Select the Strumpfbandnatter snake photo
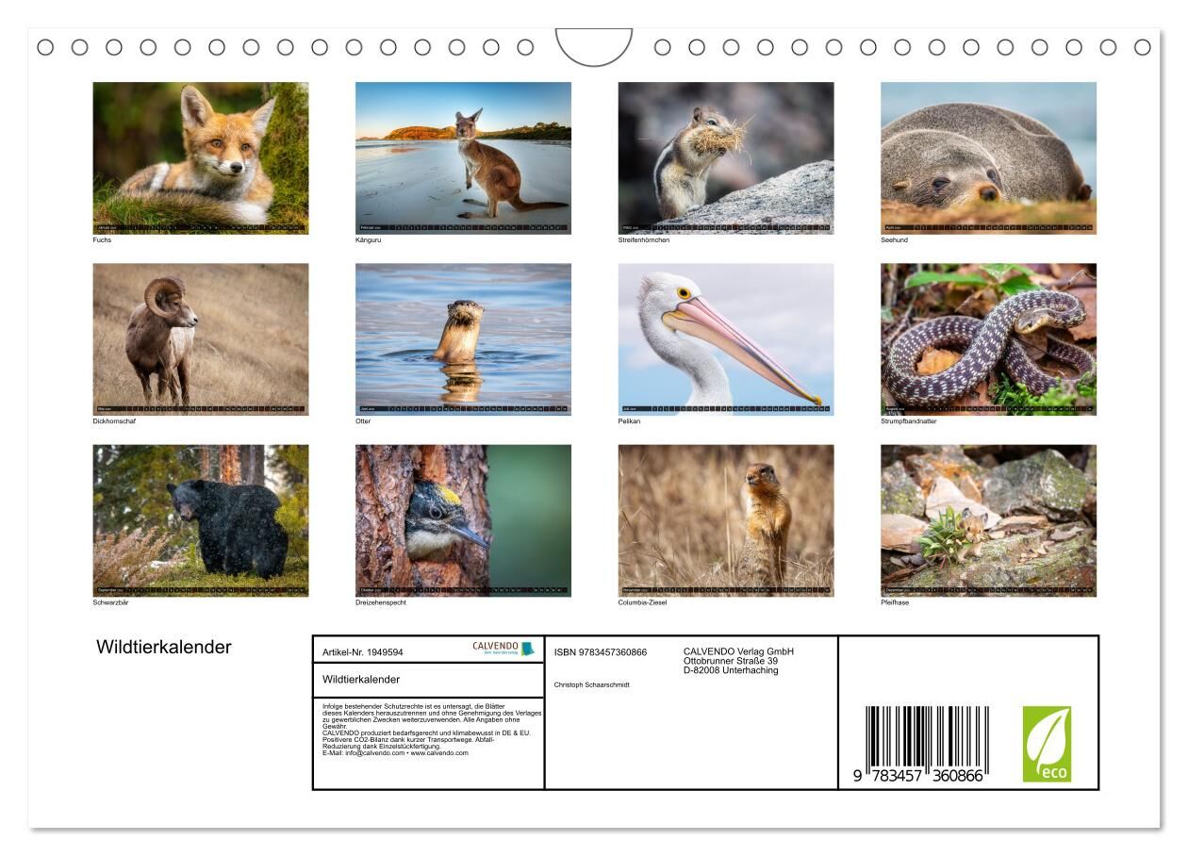 click(x=988, y=339)
